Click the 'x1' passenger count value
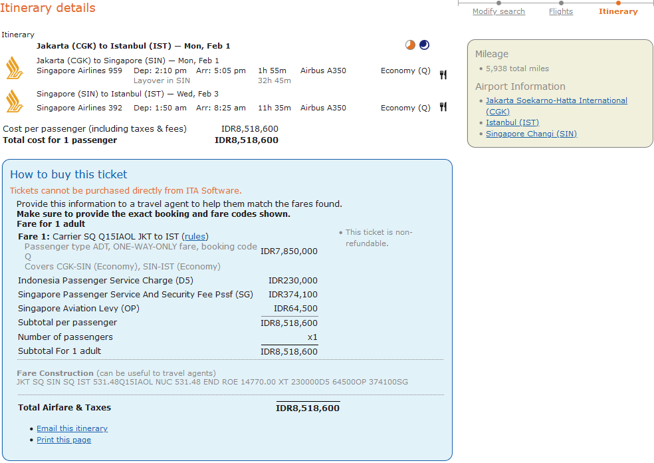Image resolution: width=654 pixels, height=463 pixels. tap(312, 337)
